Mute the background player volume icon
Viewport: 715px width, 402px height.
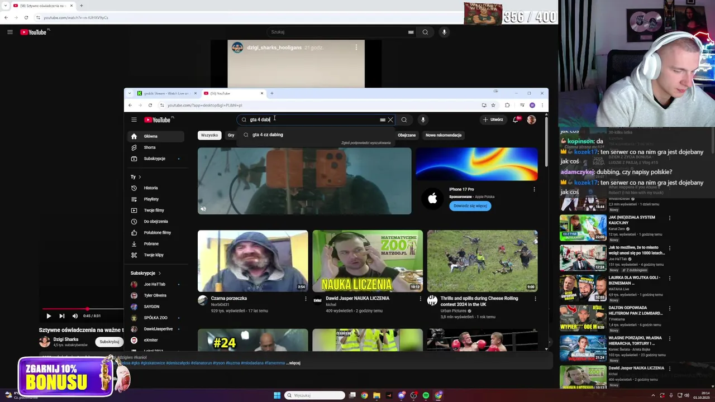tap(75, 316)
